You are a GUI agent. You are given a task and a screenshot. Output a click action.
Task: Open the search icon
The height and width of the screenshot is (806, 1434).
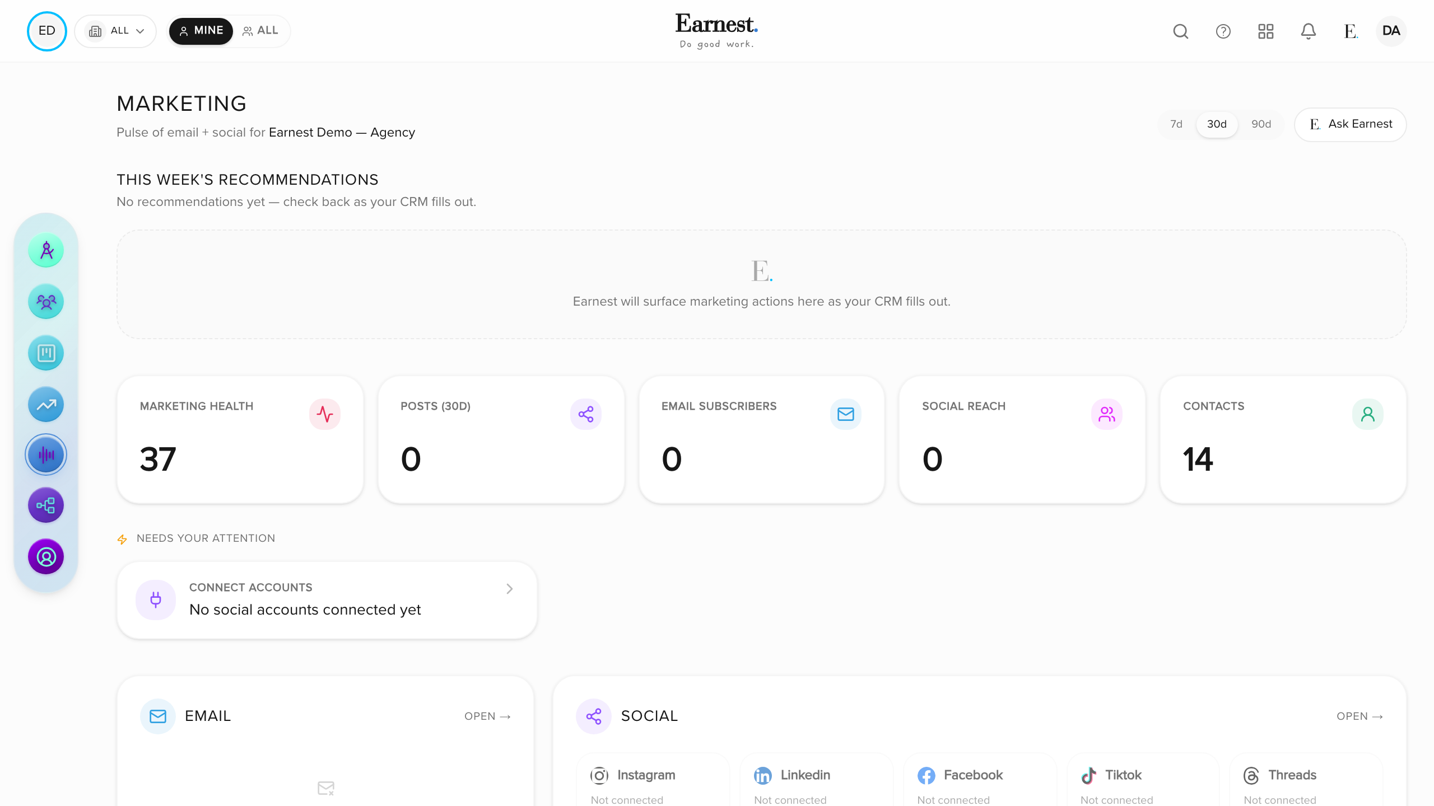[x=1180, y=31]
